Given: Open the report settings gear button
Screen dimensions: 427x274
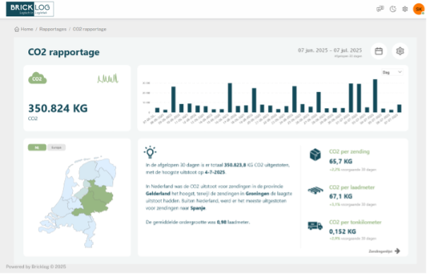Looking at the screenshot, I should (399, 51).
